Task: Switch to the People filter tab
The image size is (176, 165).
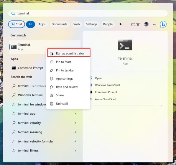Action: tap(108, 24)
